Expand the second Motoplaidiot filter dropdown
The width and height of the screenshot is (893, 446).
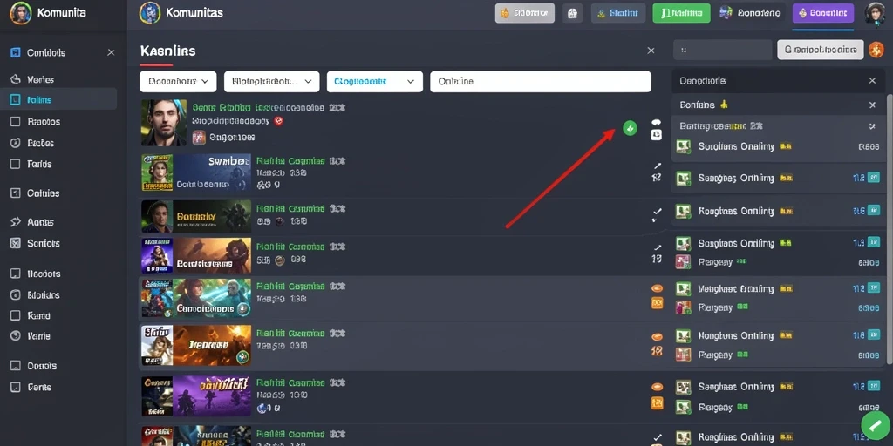click(x=271, y=81)
